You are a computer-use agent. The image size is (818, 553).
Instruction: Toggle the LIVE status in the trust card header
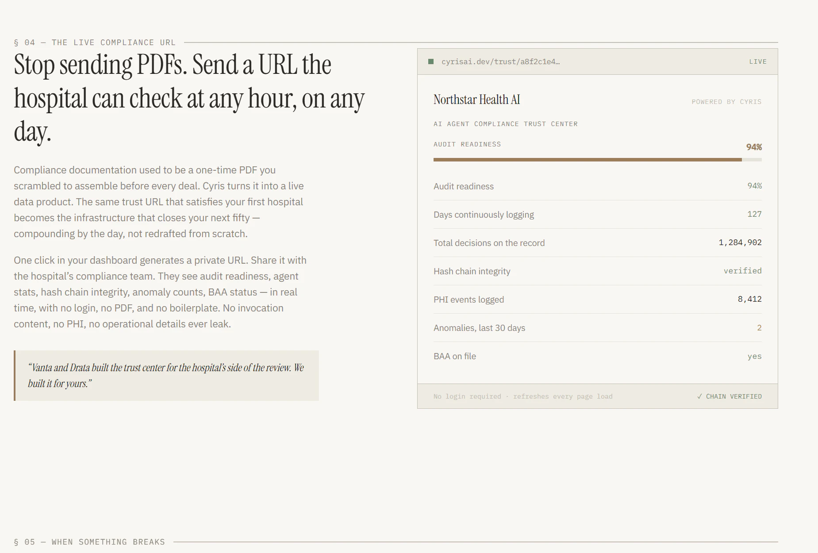tap(758, 61)
